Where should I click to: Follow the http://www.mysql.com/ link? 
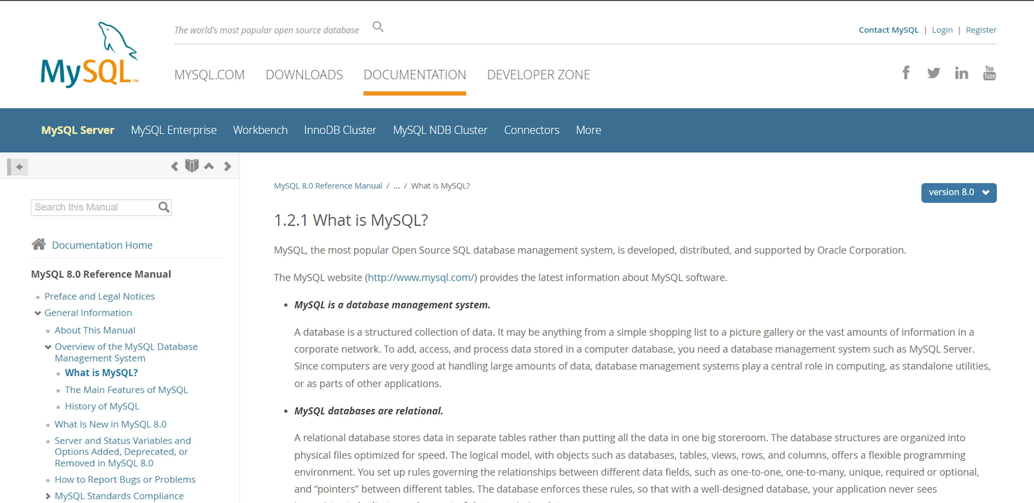click(421, 277)
